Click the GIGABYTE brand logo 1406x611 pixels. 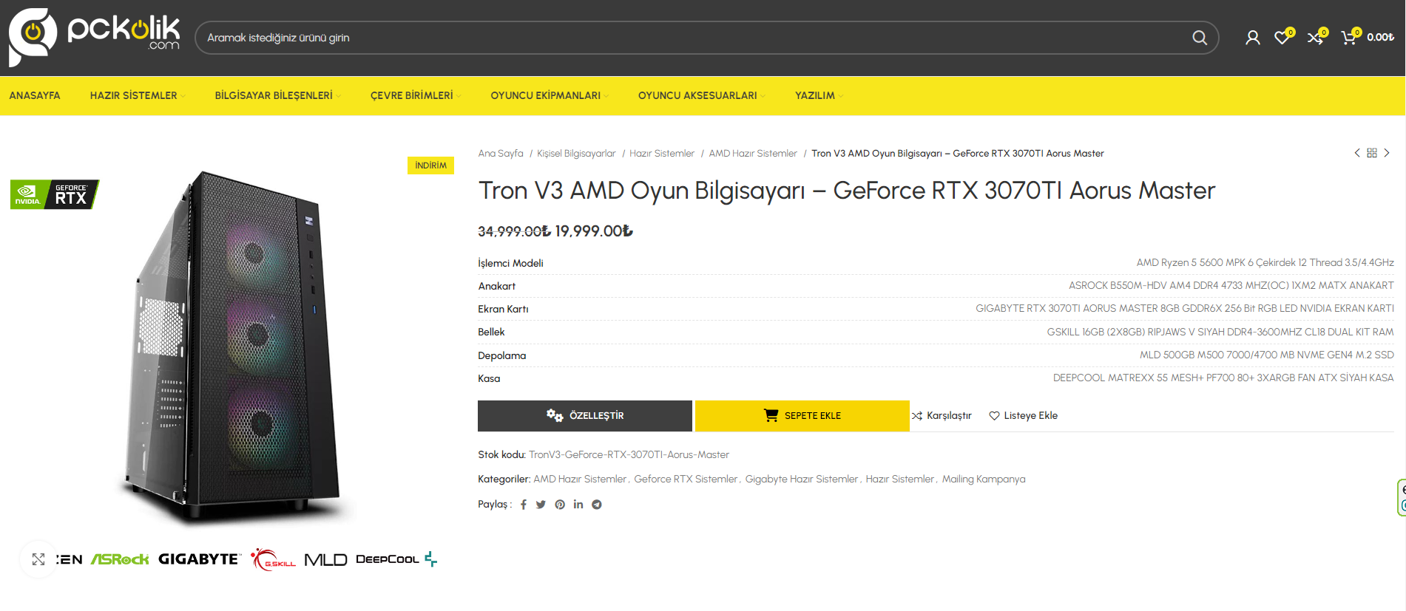(x=200, y=559)
